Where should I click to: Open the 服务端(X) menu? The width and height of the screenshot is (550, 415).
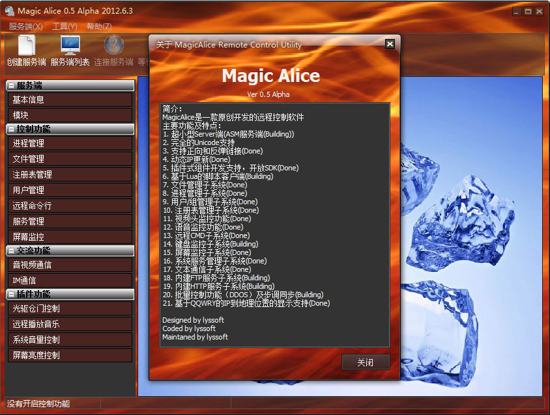pos(26,27)
